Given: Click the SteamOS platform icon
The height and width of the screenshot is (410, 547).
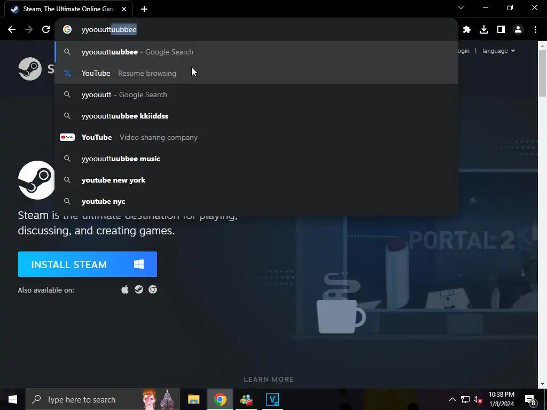Looking at the screenshot, I should [x=139, y=289].
